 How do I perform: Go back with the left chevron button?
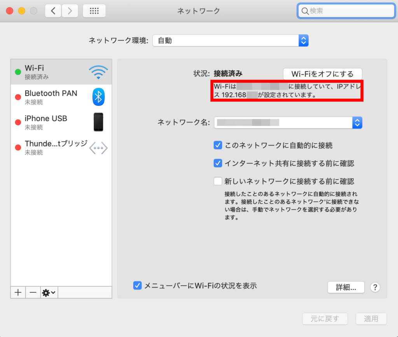pyautogui.click(x=53, y=10)
